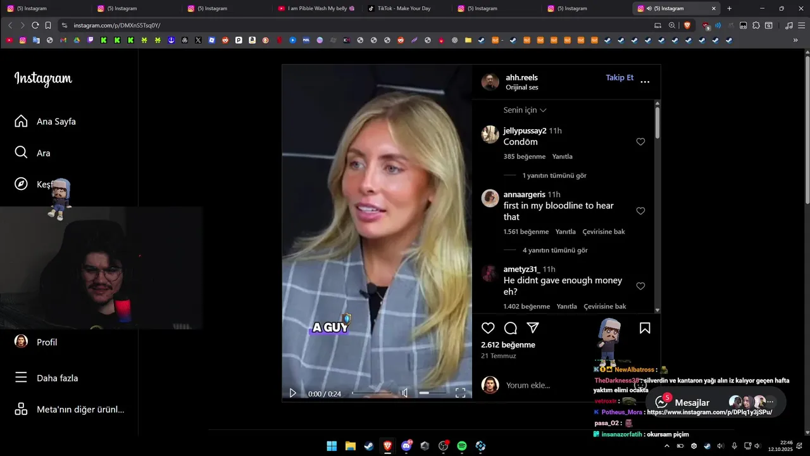Screen dimensions: 810x456
Task: Open the Ara search item
Action: [32, 153]
